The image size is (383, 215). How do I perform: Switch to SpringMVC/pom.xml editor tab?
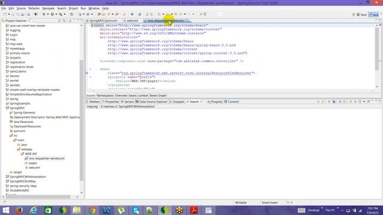[103, 21]
